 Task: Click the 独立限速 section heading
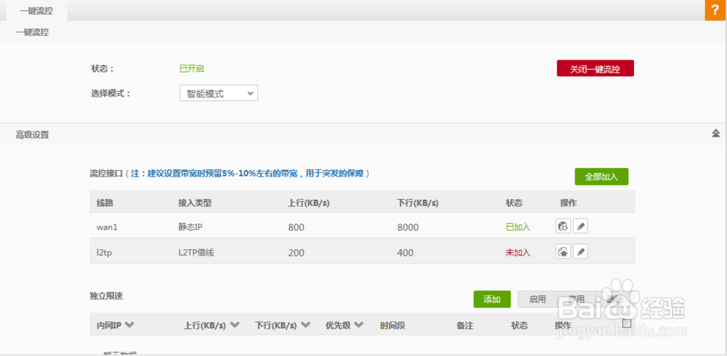106,295
